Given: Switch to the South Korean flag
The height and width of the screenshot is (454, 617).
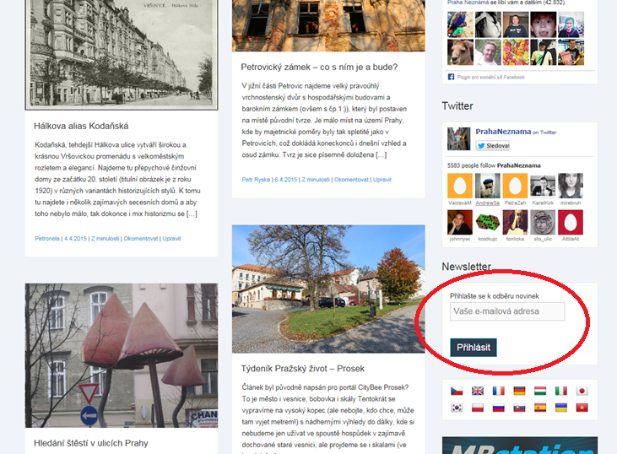Looking at the screenshot, I should pos(457,408).
